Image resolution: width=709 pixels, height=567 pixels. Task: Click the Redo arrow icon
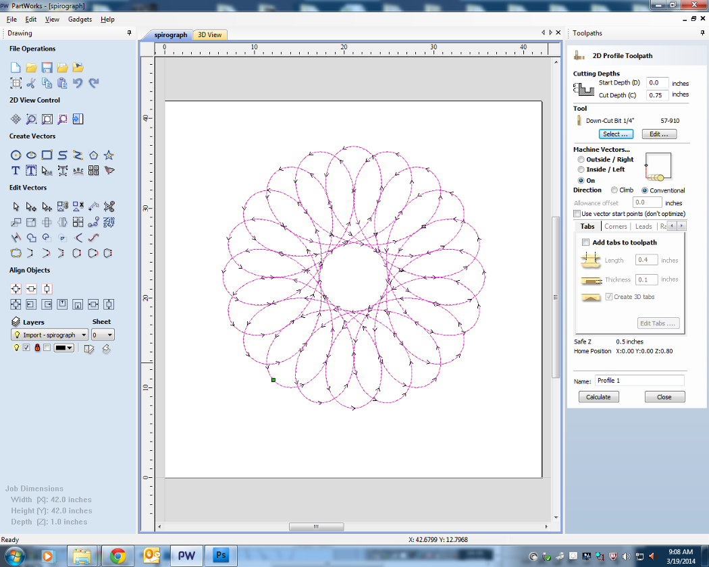pyautogui.click(x=94, y=83)
